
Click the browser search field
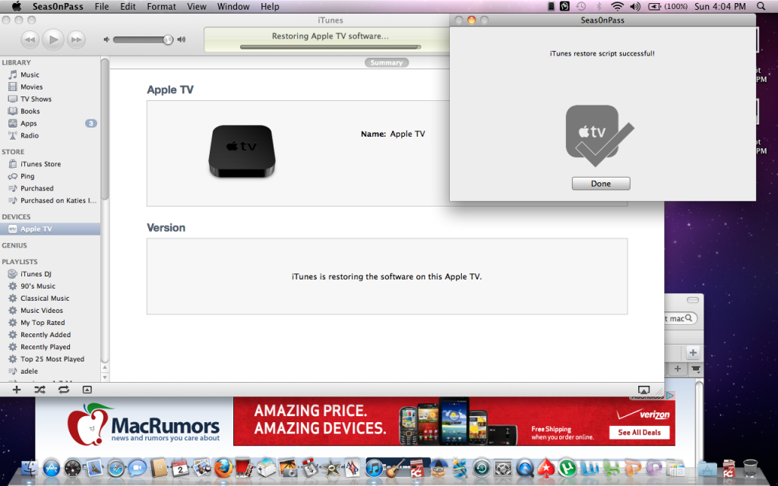pyautogui.click(x=681, y=318)
